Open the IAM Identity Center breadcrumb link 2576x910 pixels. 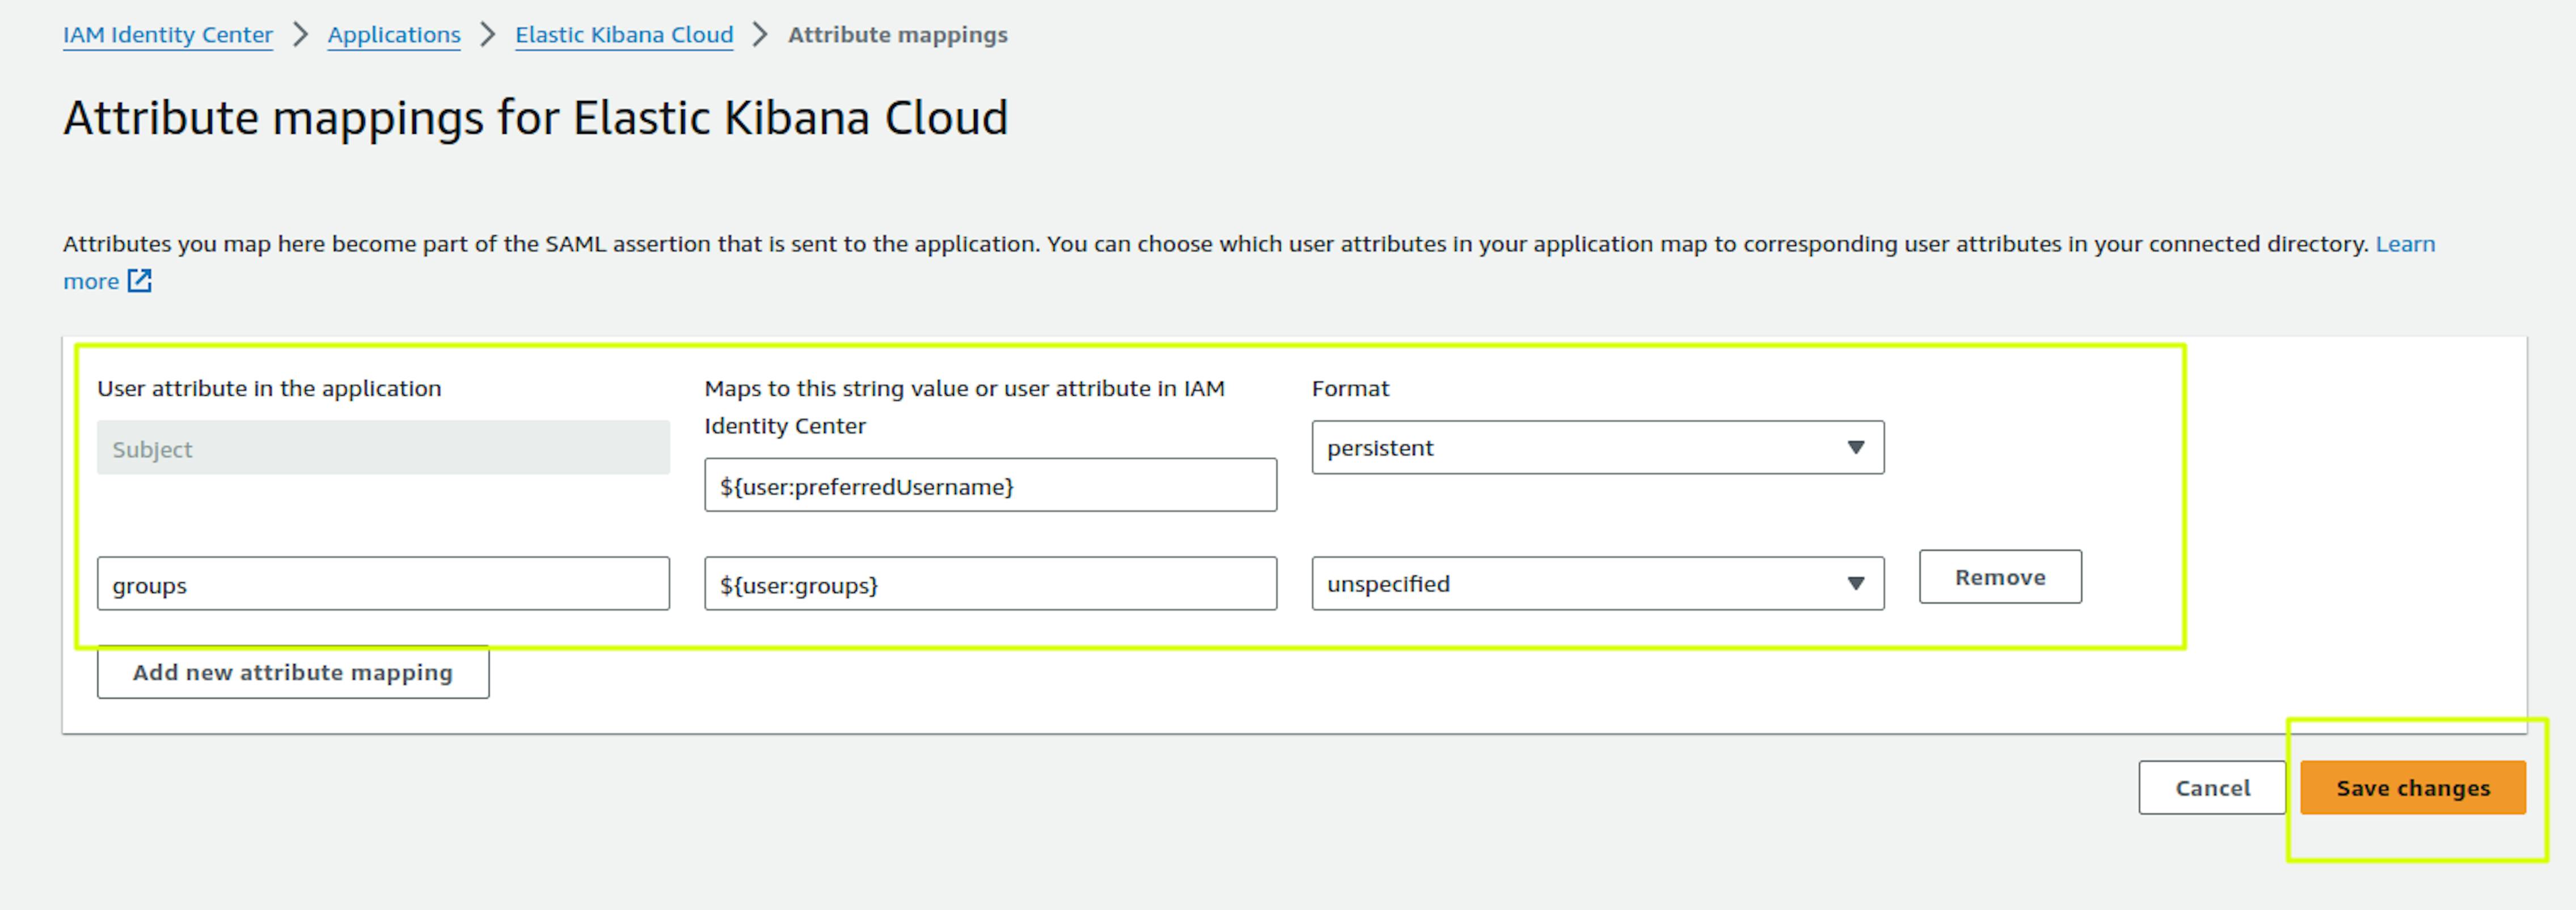[167, 35]
